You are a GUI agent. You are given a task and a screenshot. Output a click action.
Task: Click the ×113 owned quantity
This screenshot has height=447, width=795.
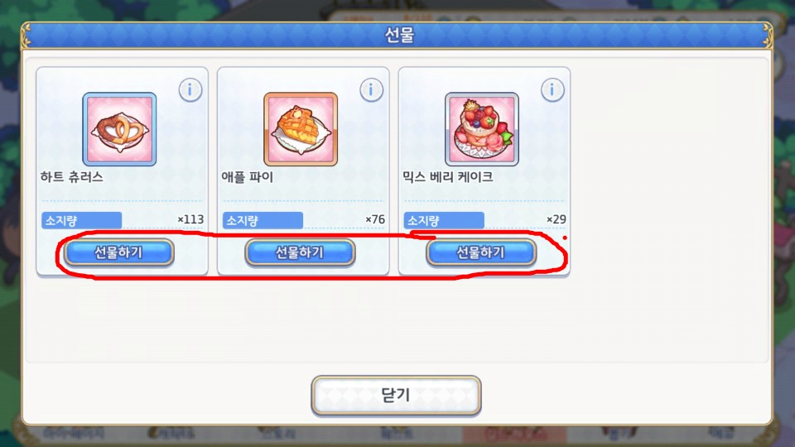(x=190, y=219)
